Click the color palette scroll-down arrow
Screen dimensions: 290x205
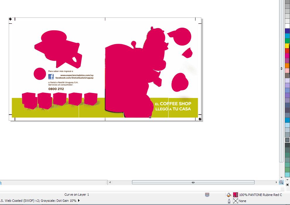[x=287, y=180]
